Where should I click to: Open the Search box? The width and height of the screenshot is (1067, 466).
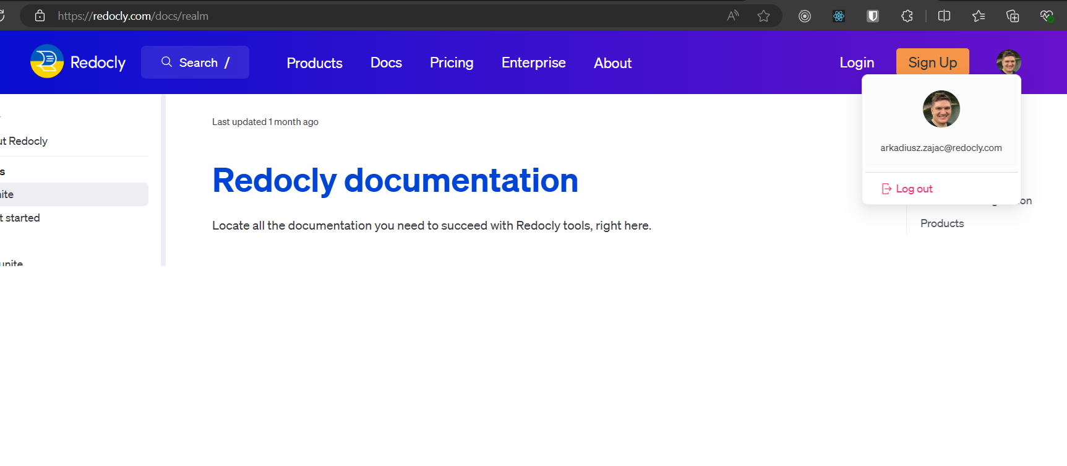click(195, 62)
